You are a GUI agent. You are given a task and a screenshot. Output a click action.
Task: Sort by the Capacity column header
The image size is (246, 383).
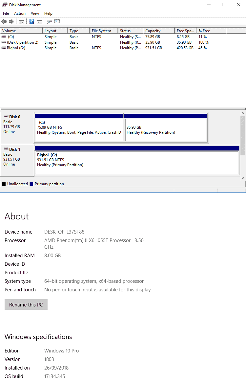[159, 31]
